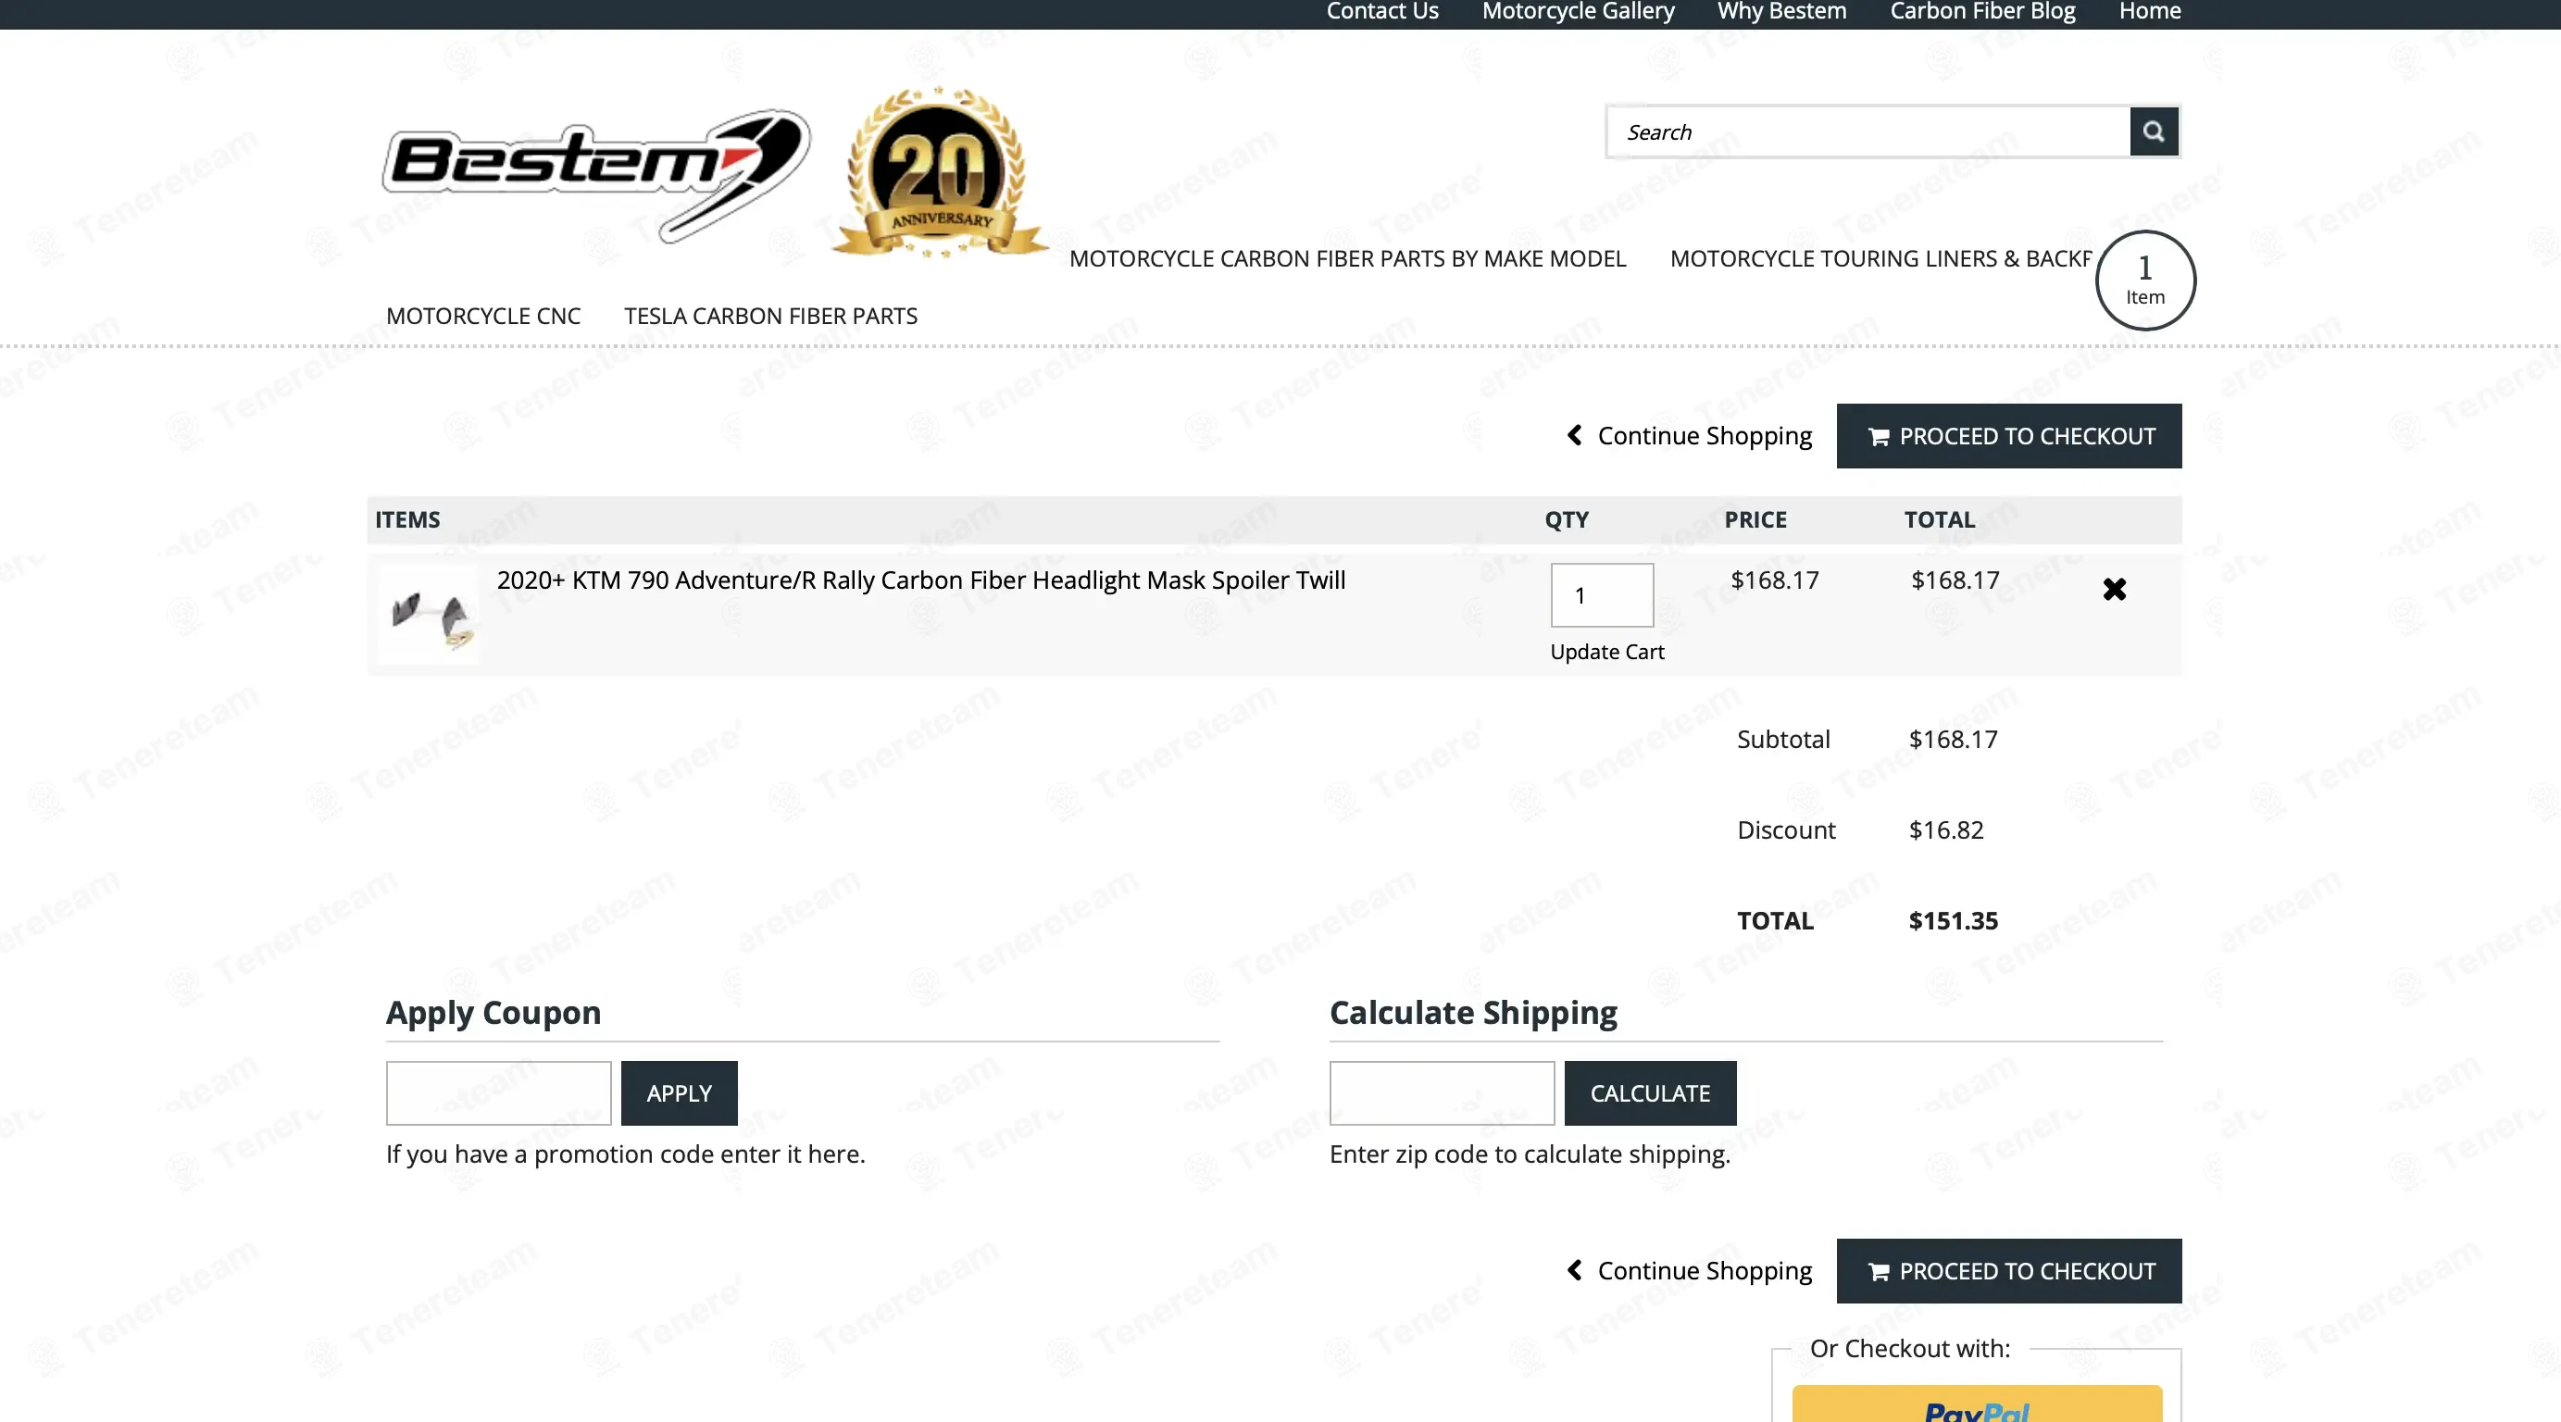Click the bottom Continue Shopping link
2561x1422 pixels.
(x=1689, y=1271)
